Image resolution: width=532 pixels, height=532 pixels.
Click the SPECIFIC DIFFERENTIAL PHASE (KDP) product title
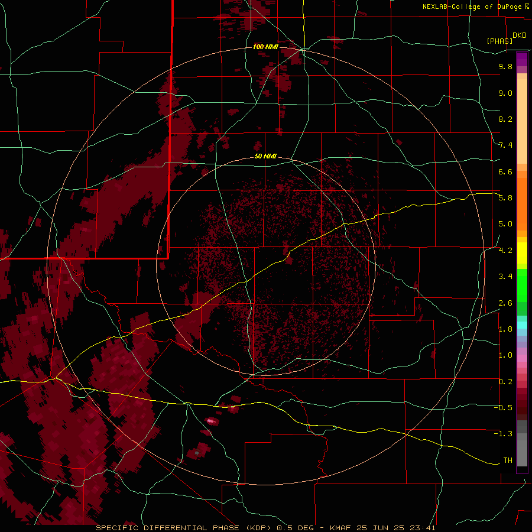[184, 528]
